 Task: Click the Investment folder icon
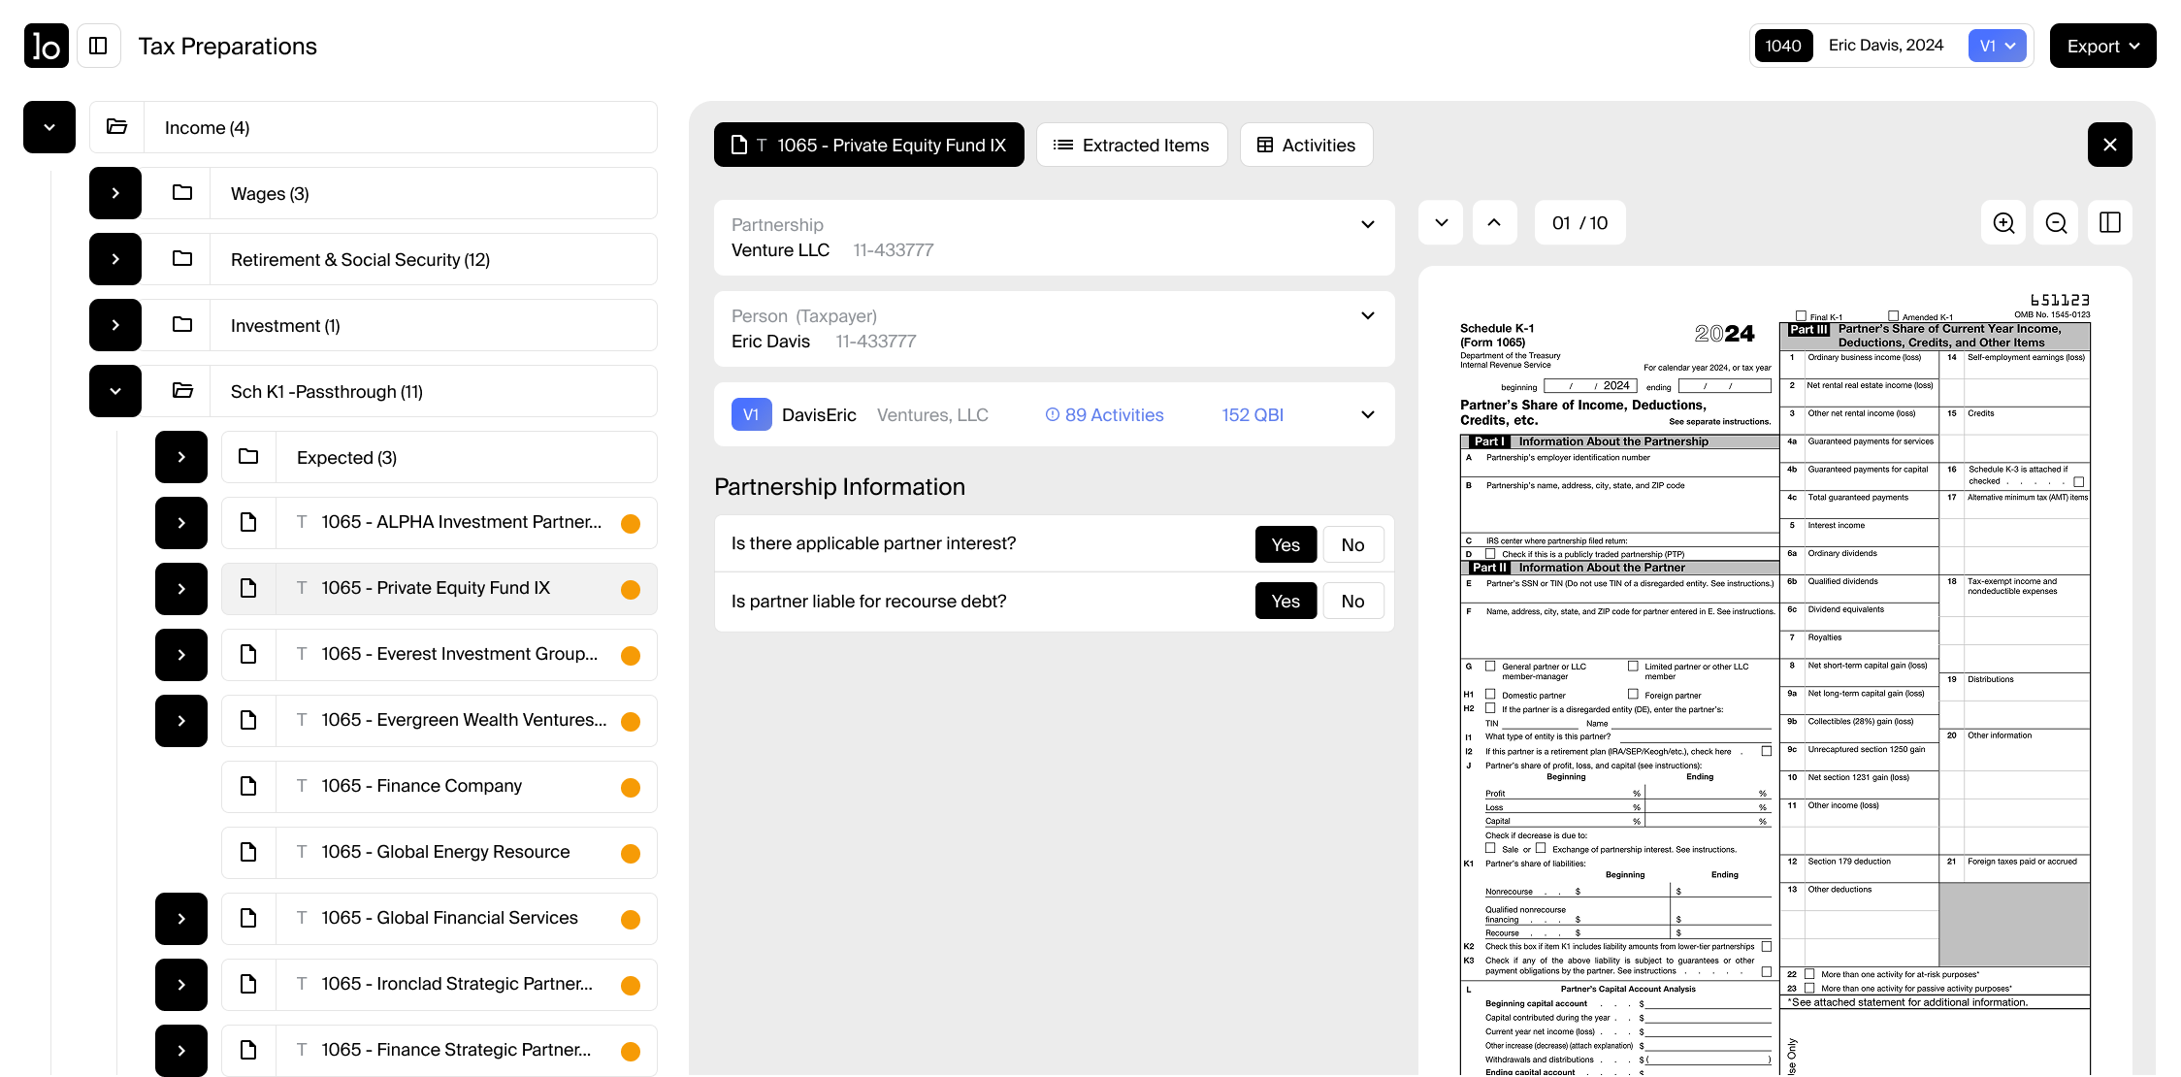[x=182, y=325]
